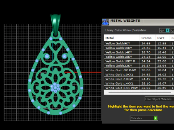Click grams value 32.02
The width and height of the screenshot is (174, 130).
tap(146, 88)
